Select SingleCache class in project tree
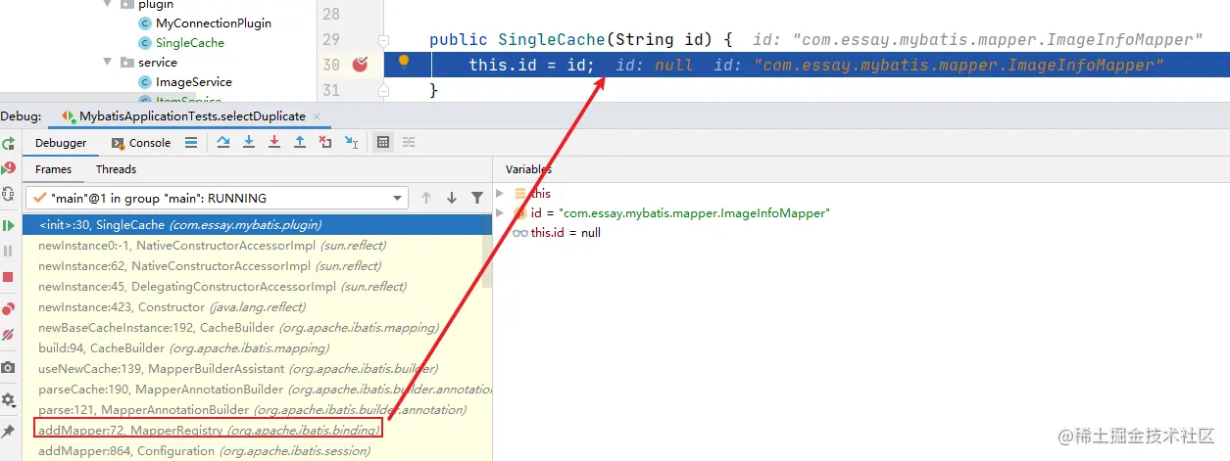 pyautogui.click(x=190, y=43)
